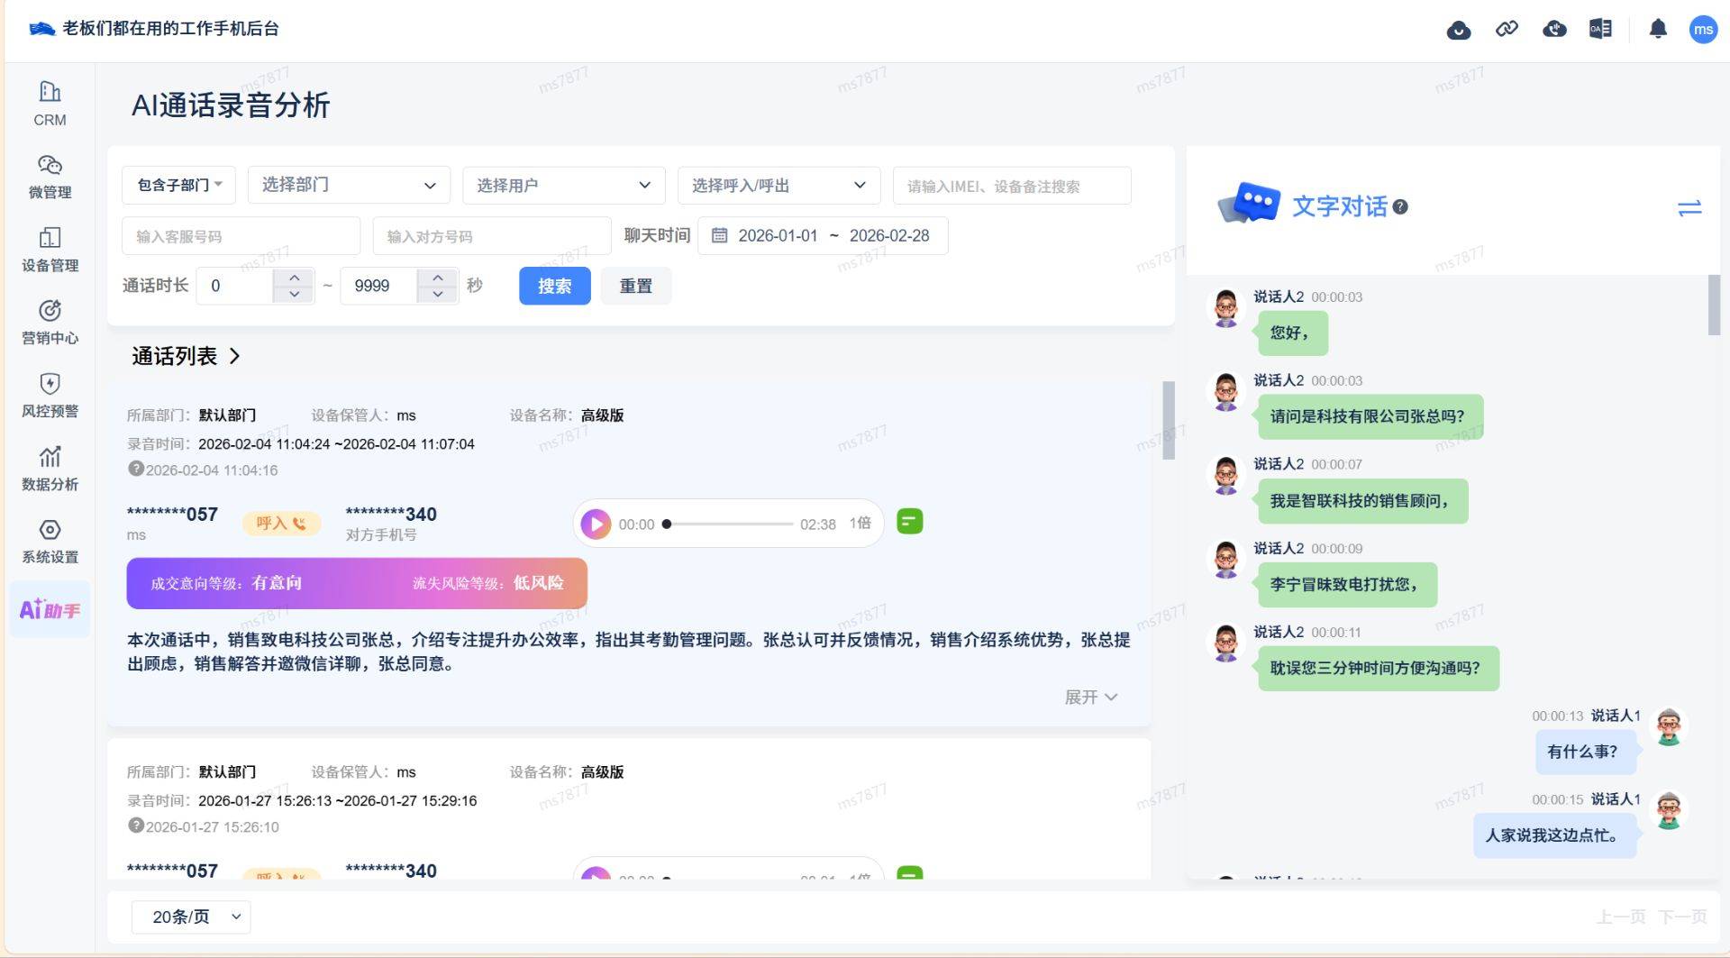Open the 选择呼入/呼出 dropdown
Image resolution: width=1730 pixels, height=958 pixels.
778,186
